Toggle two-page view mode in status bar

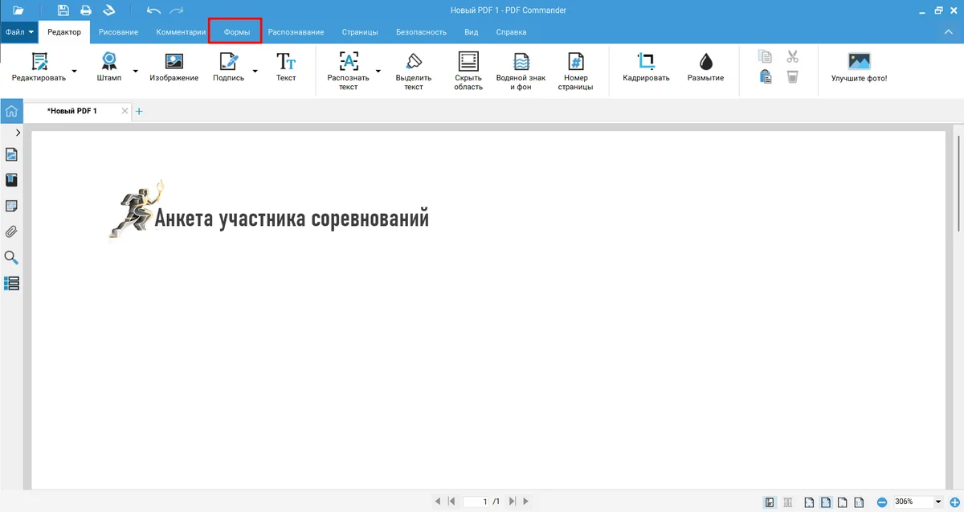(x=787, y=502)
